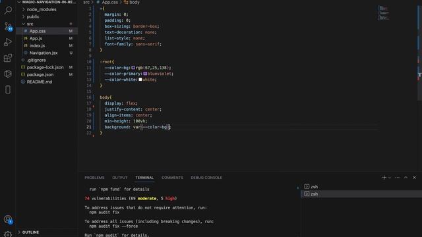Click body in the breadcrumb
This screenshot has height=237, width=422.
click(135, 2)
